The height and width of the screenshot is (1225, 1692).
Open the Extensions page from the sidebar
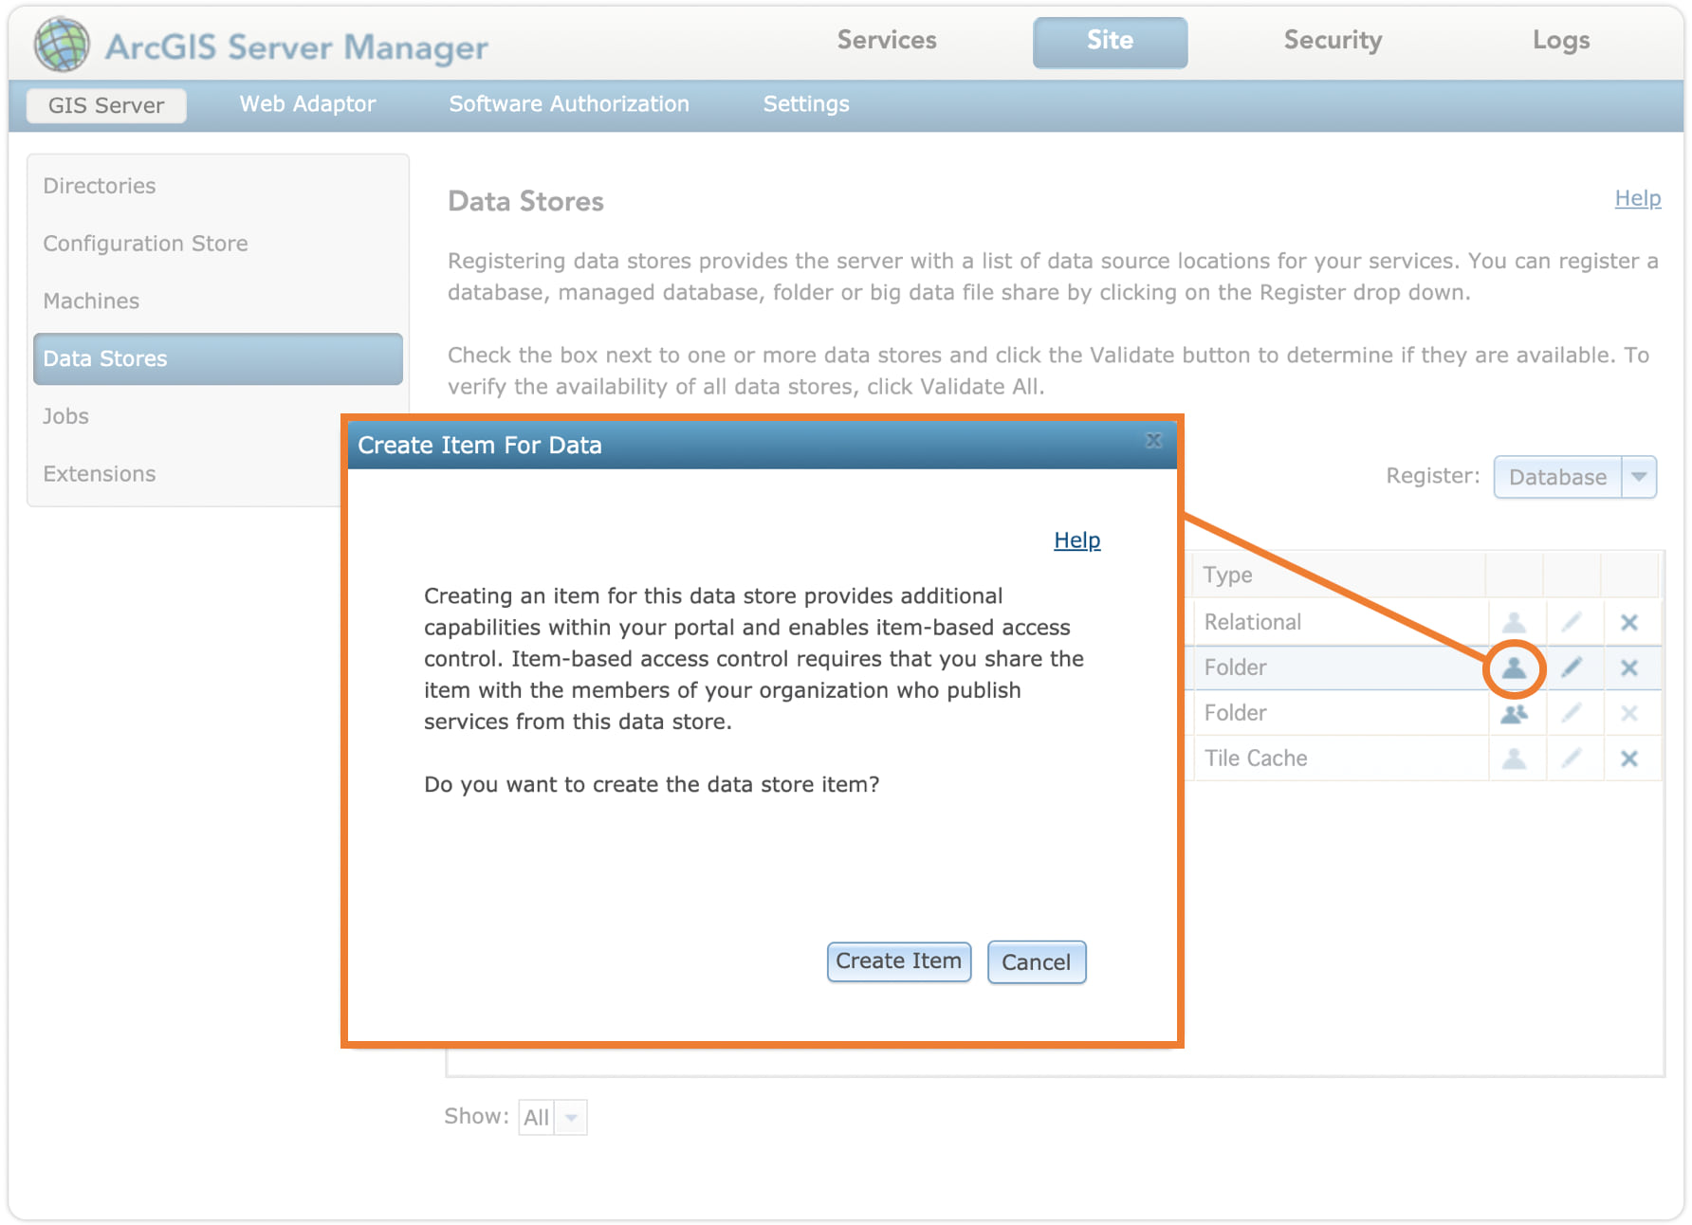(99, 473)
